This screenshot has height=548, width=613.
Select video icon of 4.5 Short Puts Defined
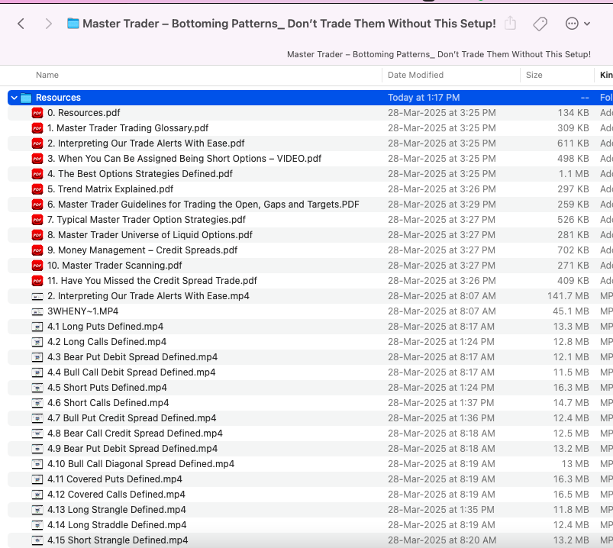click(x=37, y=388)
